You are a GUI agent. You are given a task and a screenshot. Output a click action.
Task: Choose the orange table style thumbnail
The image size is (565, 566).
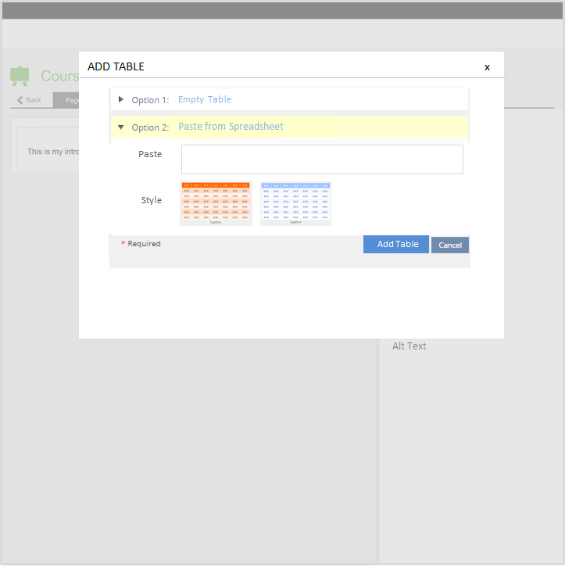(x=216, y=203)
